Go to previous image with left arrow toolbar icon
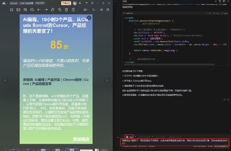The width and height of the screenshot is (231, 151). [x=39, y=10]
